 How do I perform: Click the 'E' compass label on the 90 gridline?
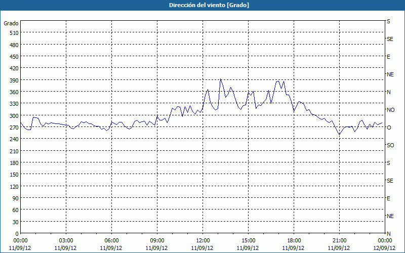388,198
